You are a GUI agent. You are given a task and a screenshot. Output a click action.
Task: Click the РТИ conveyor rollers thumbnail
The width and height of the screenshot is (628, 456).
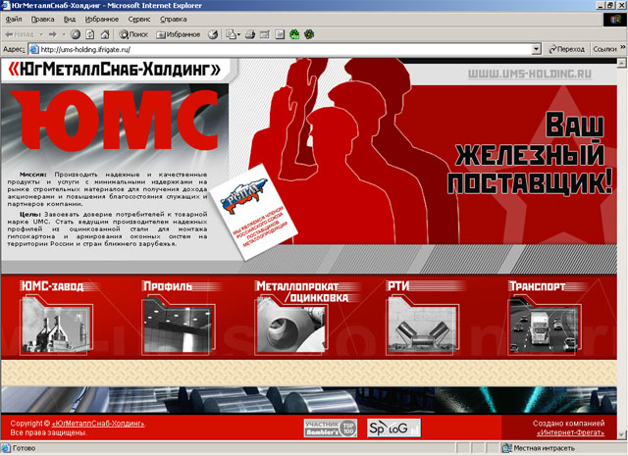coord(423,326)
